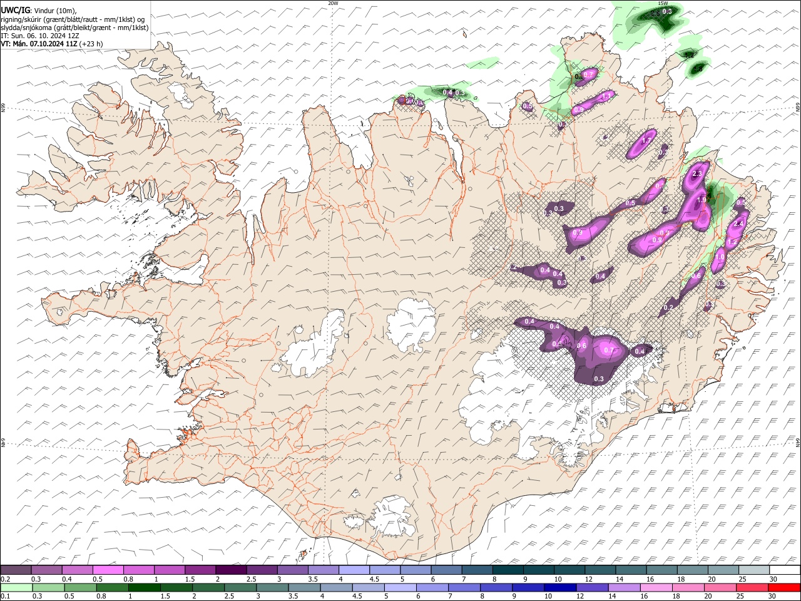Select the 1.5 swatch in the bottom legend row
The height and width of the screenshot is (601, 801).
176,588
